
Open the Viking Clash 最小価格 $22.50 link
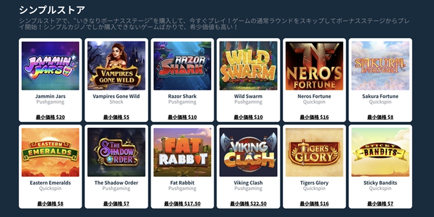(248, 204)
